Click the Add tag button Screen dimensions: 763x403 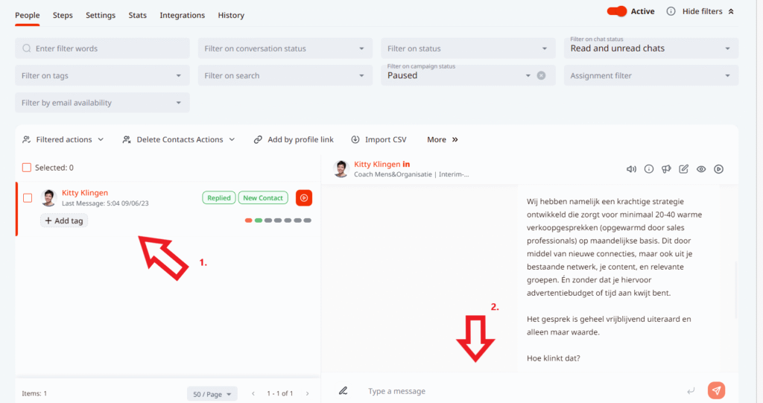pyautogui.click(x=64, y=220)
